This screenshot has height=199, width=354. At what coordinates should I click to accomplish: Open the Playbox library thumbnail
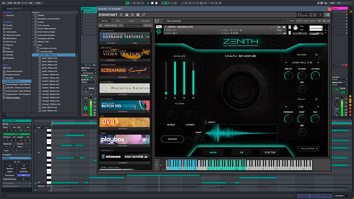[x=124, y=139]
